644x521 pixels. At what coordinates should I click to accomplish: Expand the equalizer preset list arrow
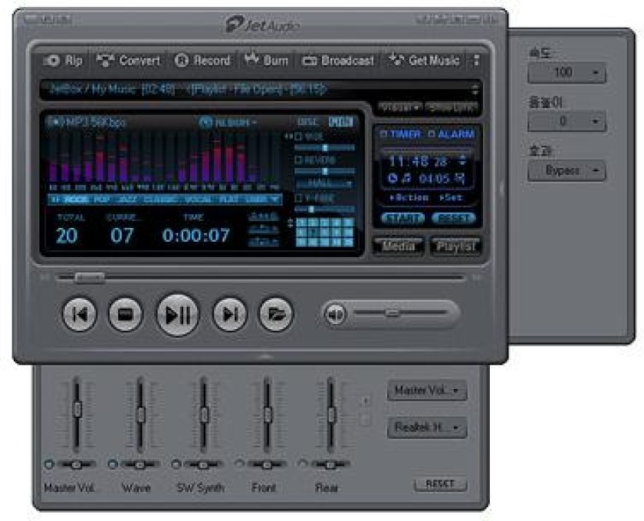(275, 199)
